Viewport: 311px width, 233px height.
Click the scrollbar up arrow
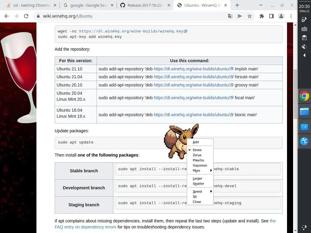click(x=295, y=25)
